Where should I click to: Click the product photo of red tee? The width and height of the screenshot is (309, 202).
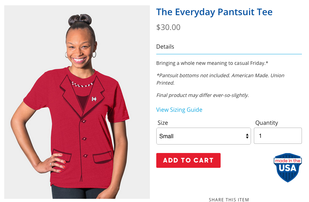point(77,102)
